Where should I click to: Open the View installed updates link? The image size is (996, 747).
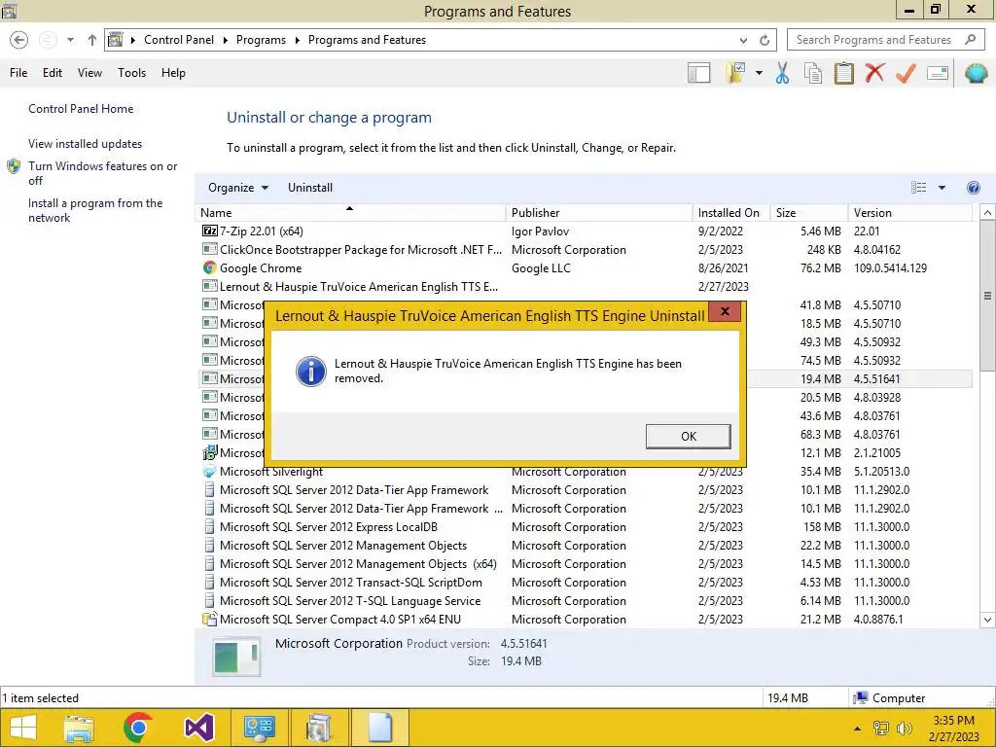[x=86, y=144]
